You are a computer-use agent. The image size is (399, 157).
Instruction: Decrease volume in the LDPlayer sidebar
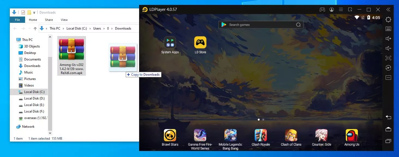tap(388, 48)
